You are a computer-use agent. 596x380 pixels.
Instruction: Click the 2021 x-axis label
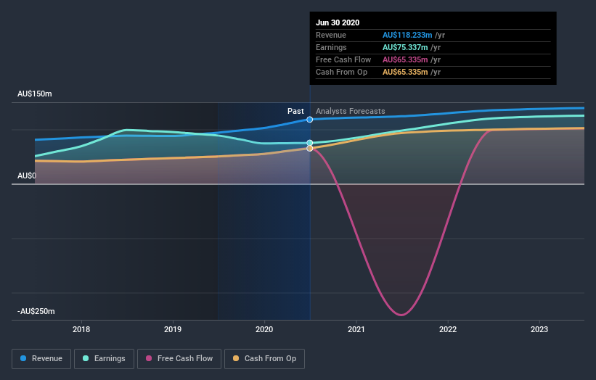click(356, 329)
